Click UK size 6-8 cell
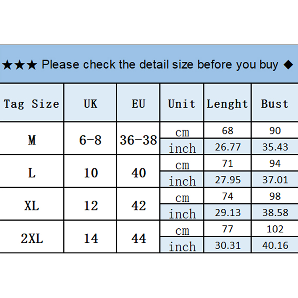The width and height of the screenshot is (298, 298). (90, 140)
